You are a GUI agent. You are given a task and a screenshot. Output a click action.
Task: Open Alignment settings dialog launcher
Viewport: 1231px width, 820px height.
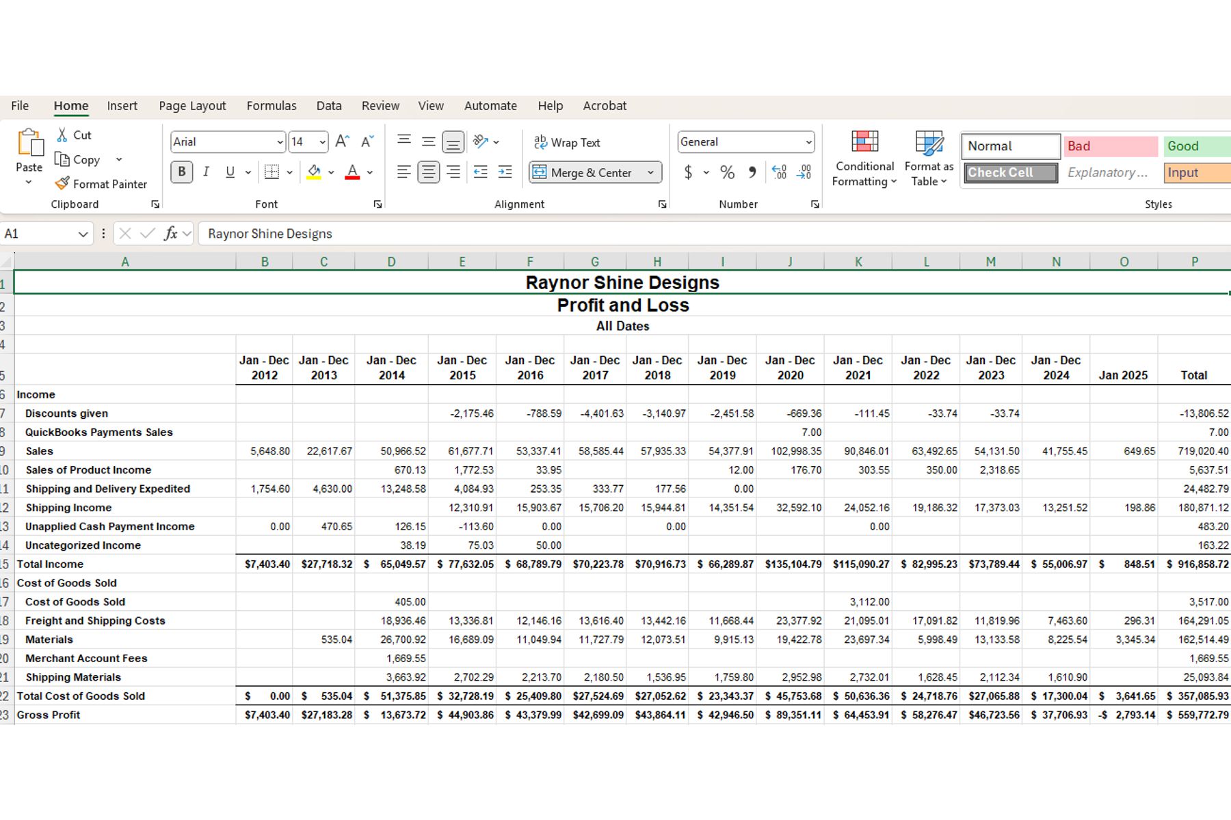pyautogui.click(x=662, y=204)
